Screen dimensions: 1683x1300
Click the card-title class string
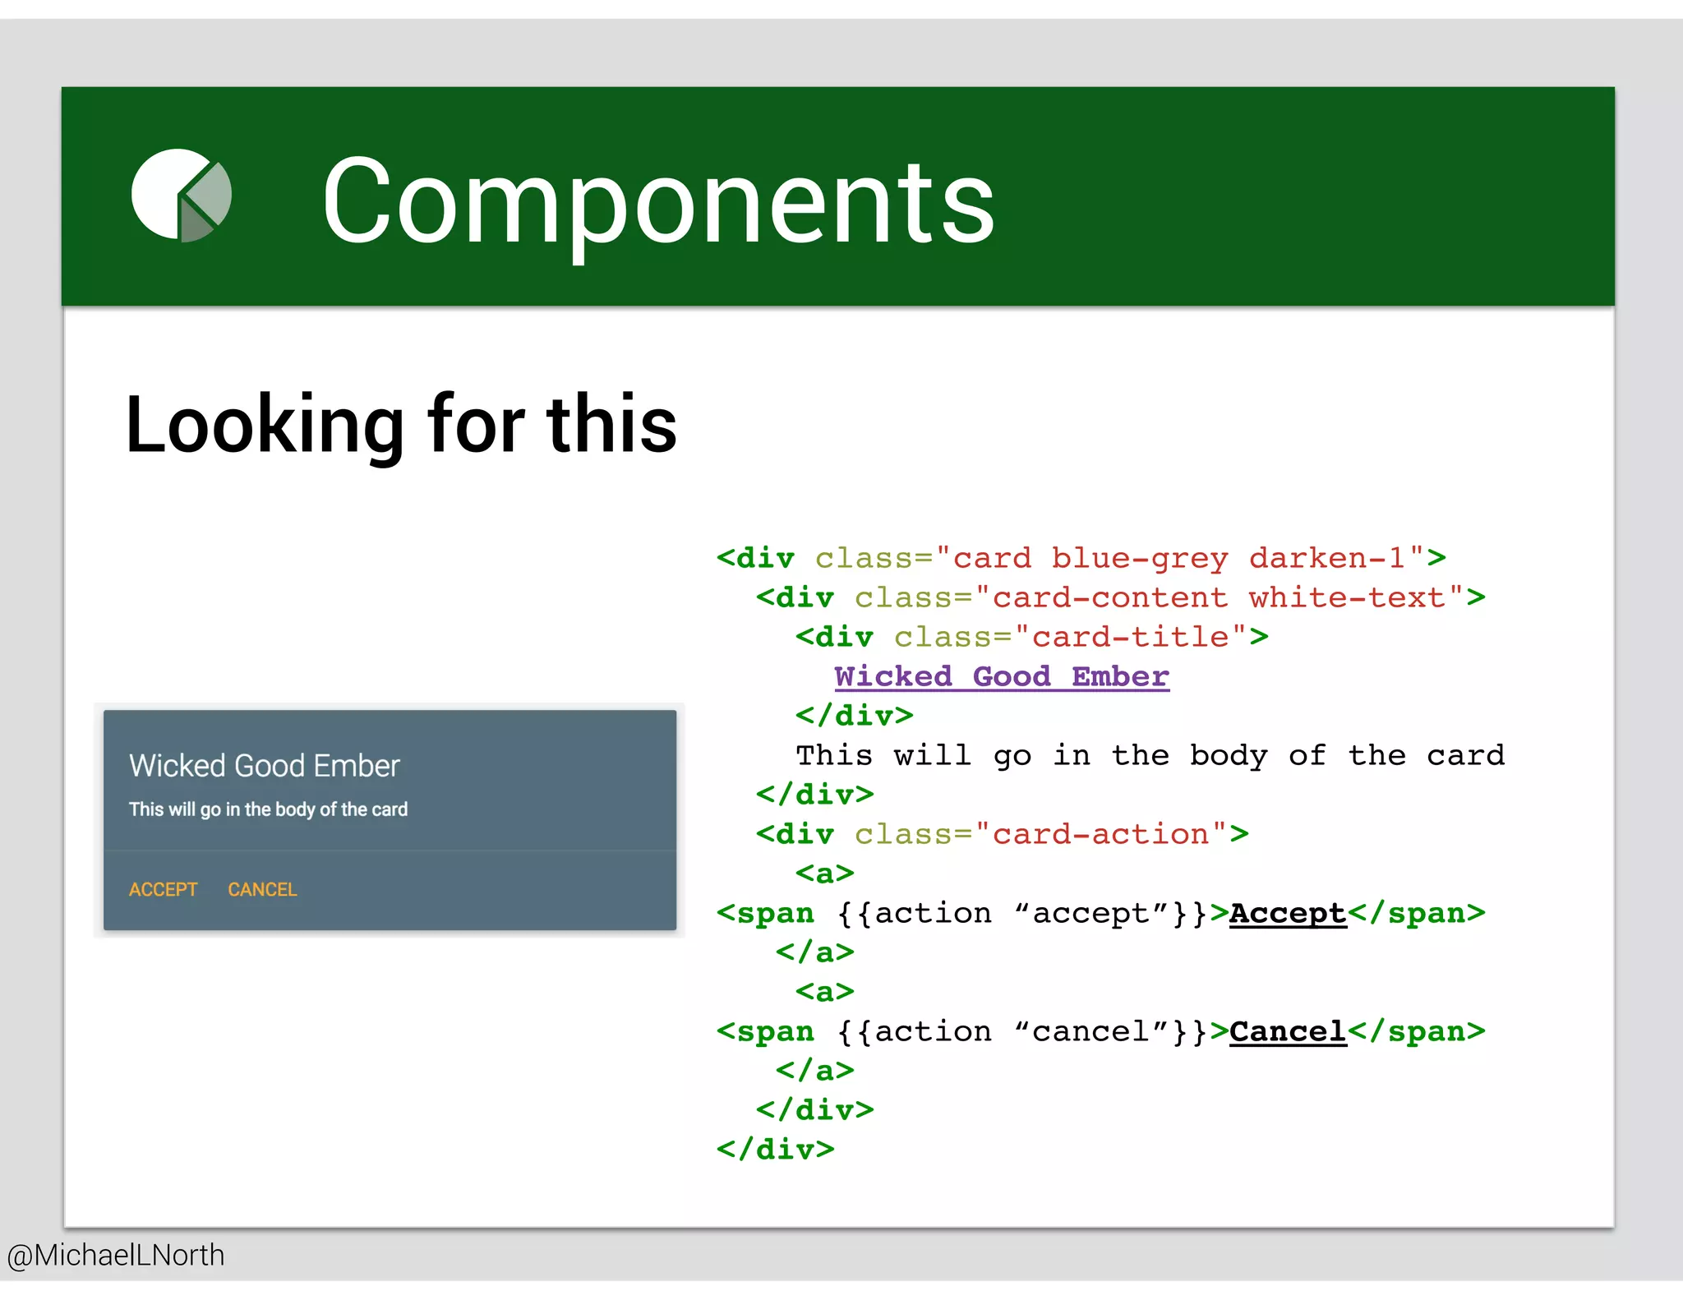[x=1131, y=637]
